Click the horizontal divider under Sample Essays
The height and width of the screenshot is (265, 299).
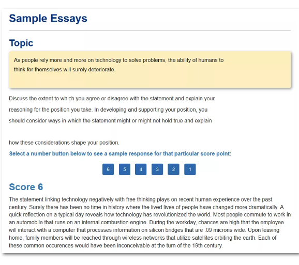click(x=150, y=30)
